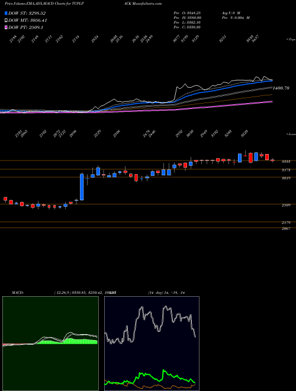The width and height of the screenshot is (296, 391).
Task: Click the 'Avg V: 0 M' volume text
Action: coord(230,12)
